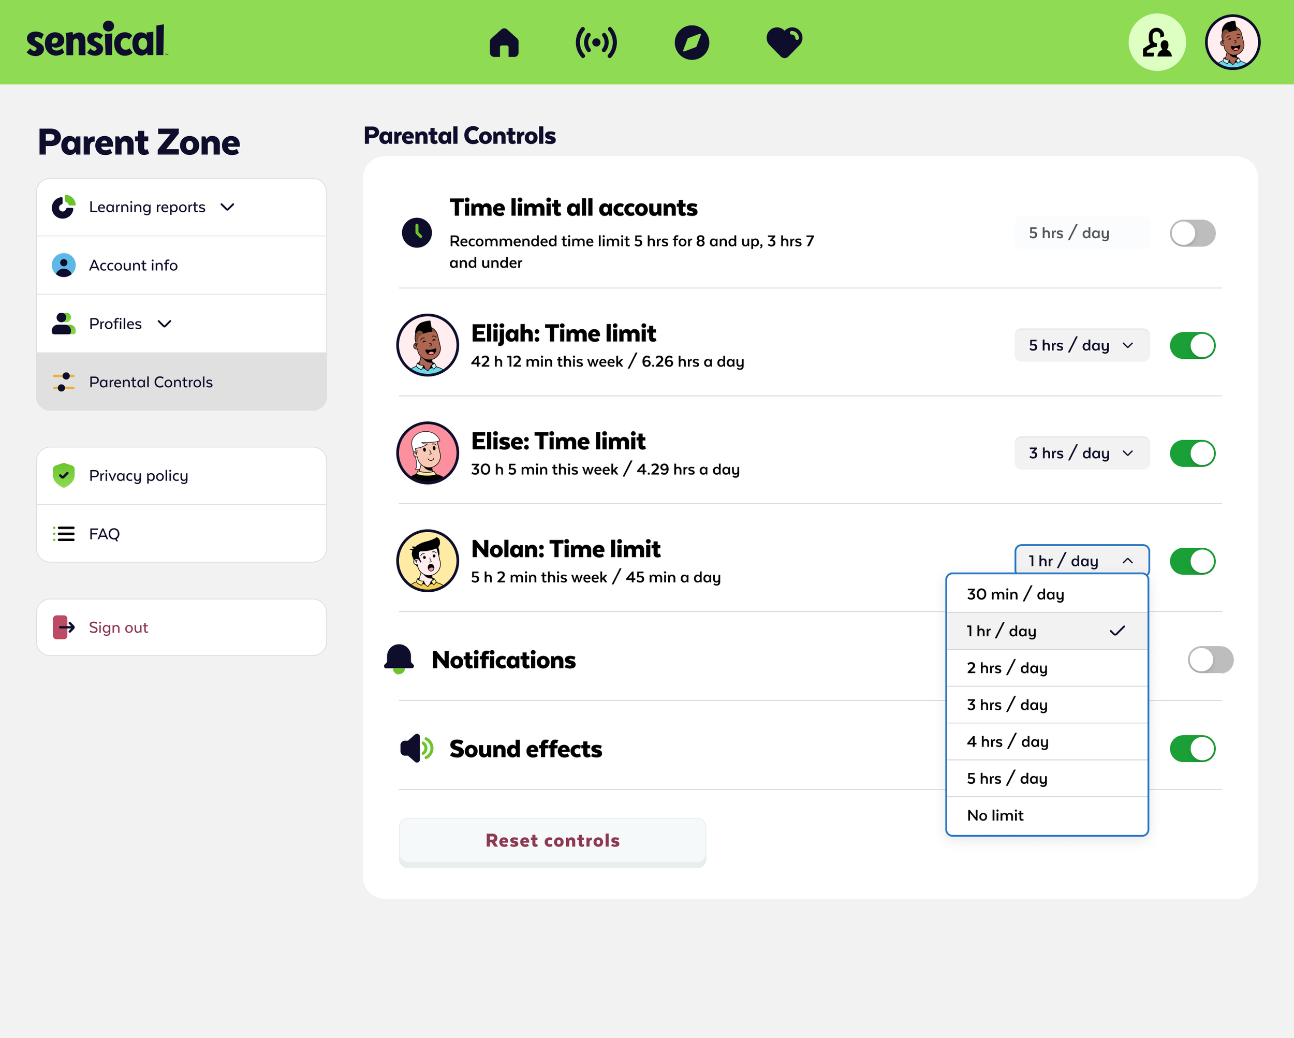The width and height of the screenshot is (1294, 1038).
Task: Turn on the Notifications toggle
Action: pos(1210,659)
